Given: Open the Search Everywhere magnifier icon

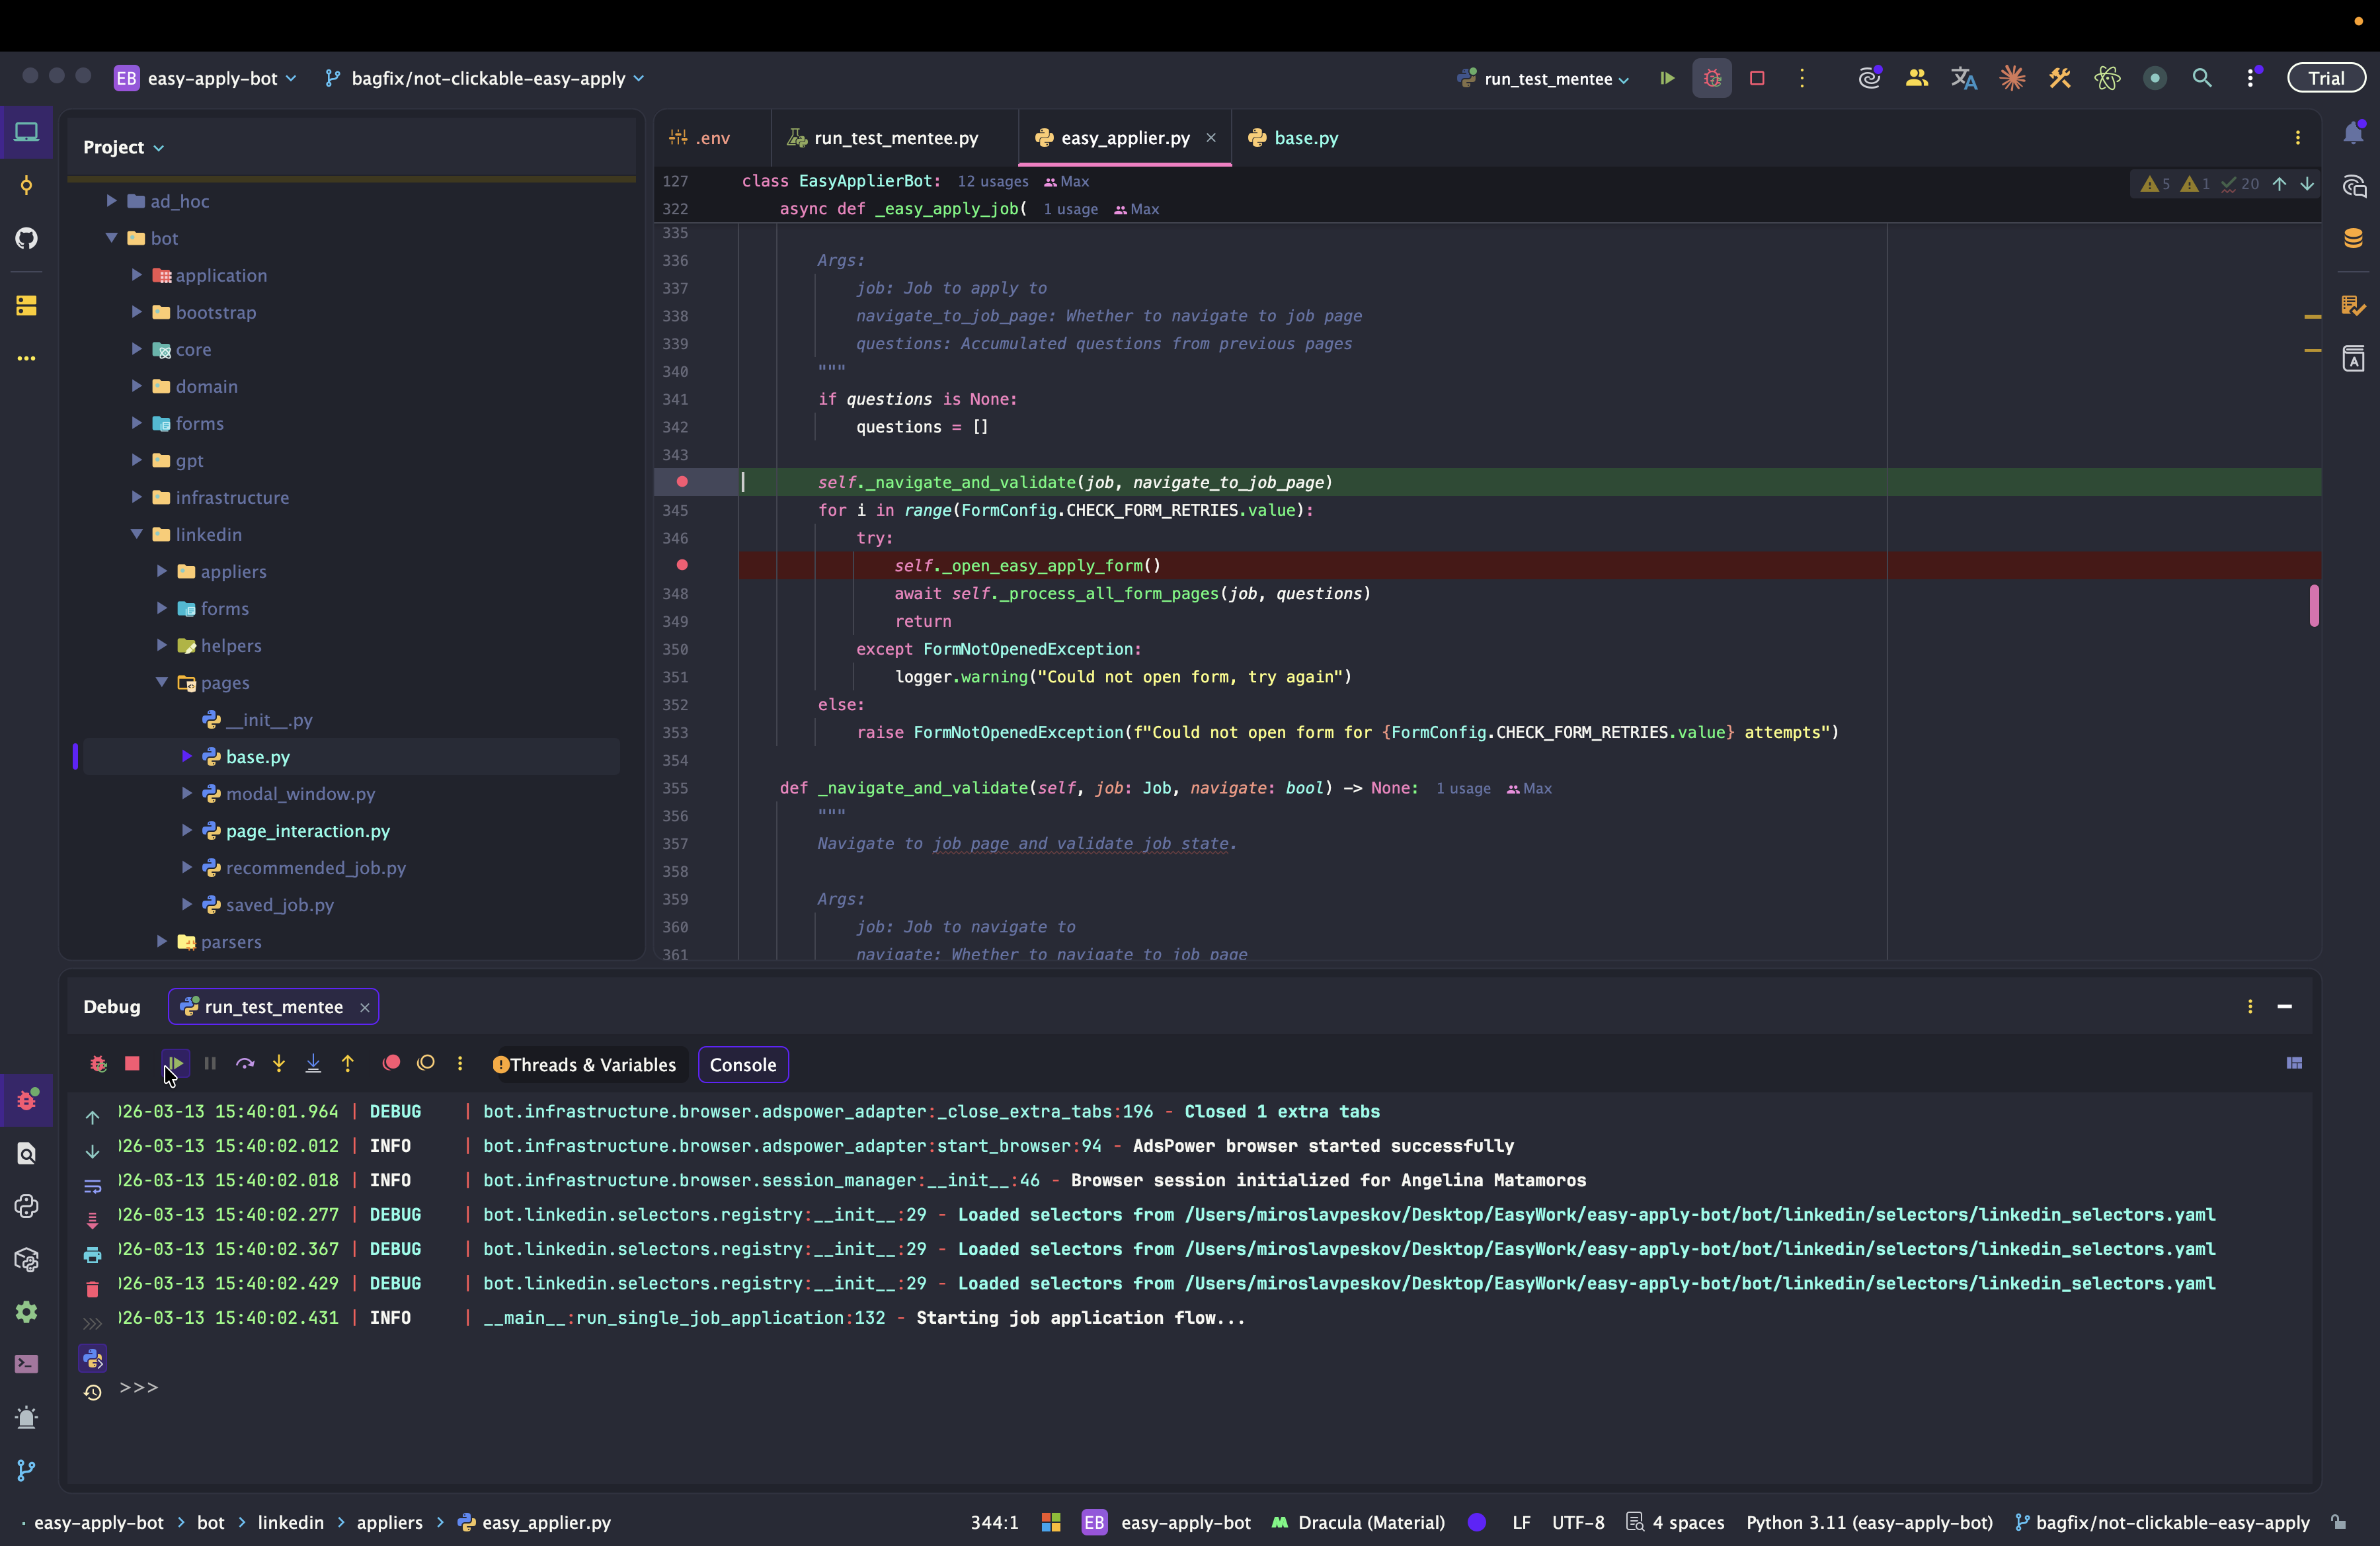Looking at the screenshot, I should [x=2201, y=78].
